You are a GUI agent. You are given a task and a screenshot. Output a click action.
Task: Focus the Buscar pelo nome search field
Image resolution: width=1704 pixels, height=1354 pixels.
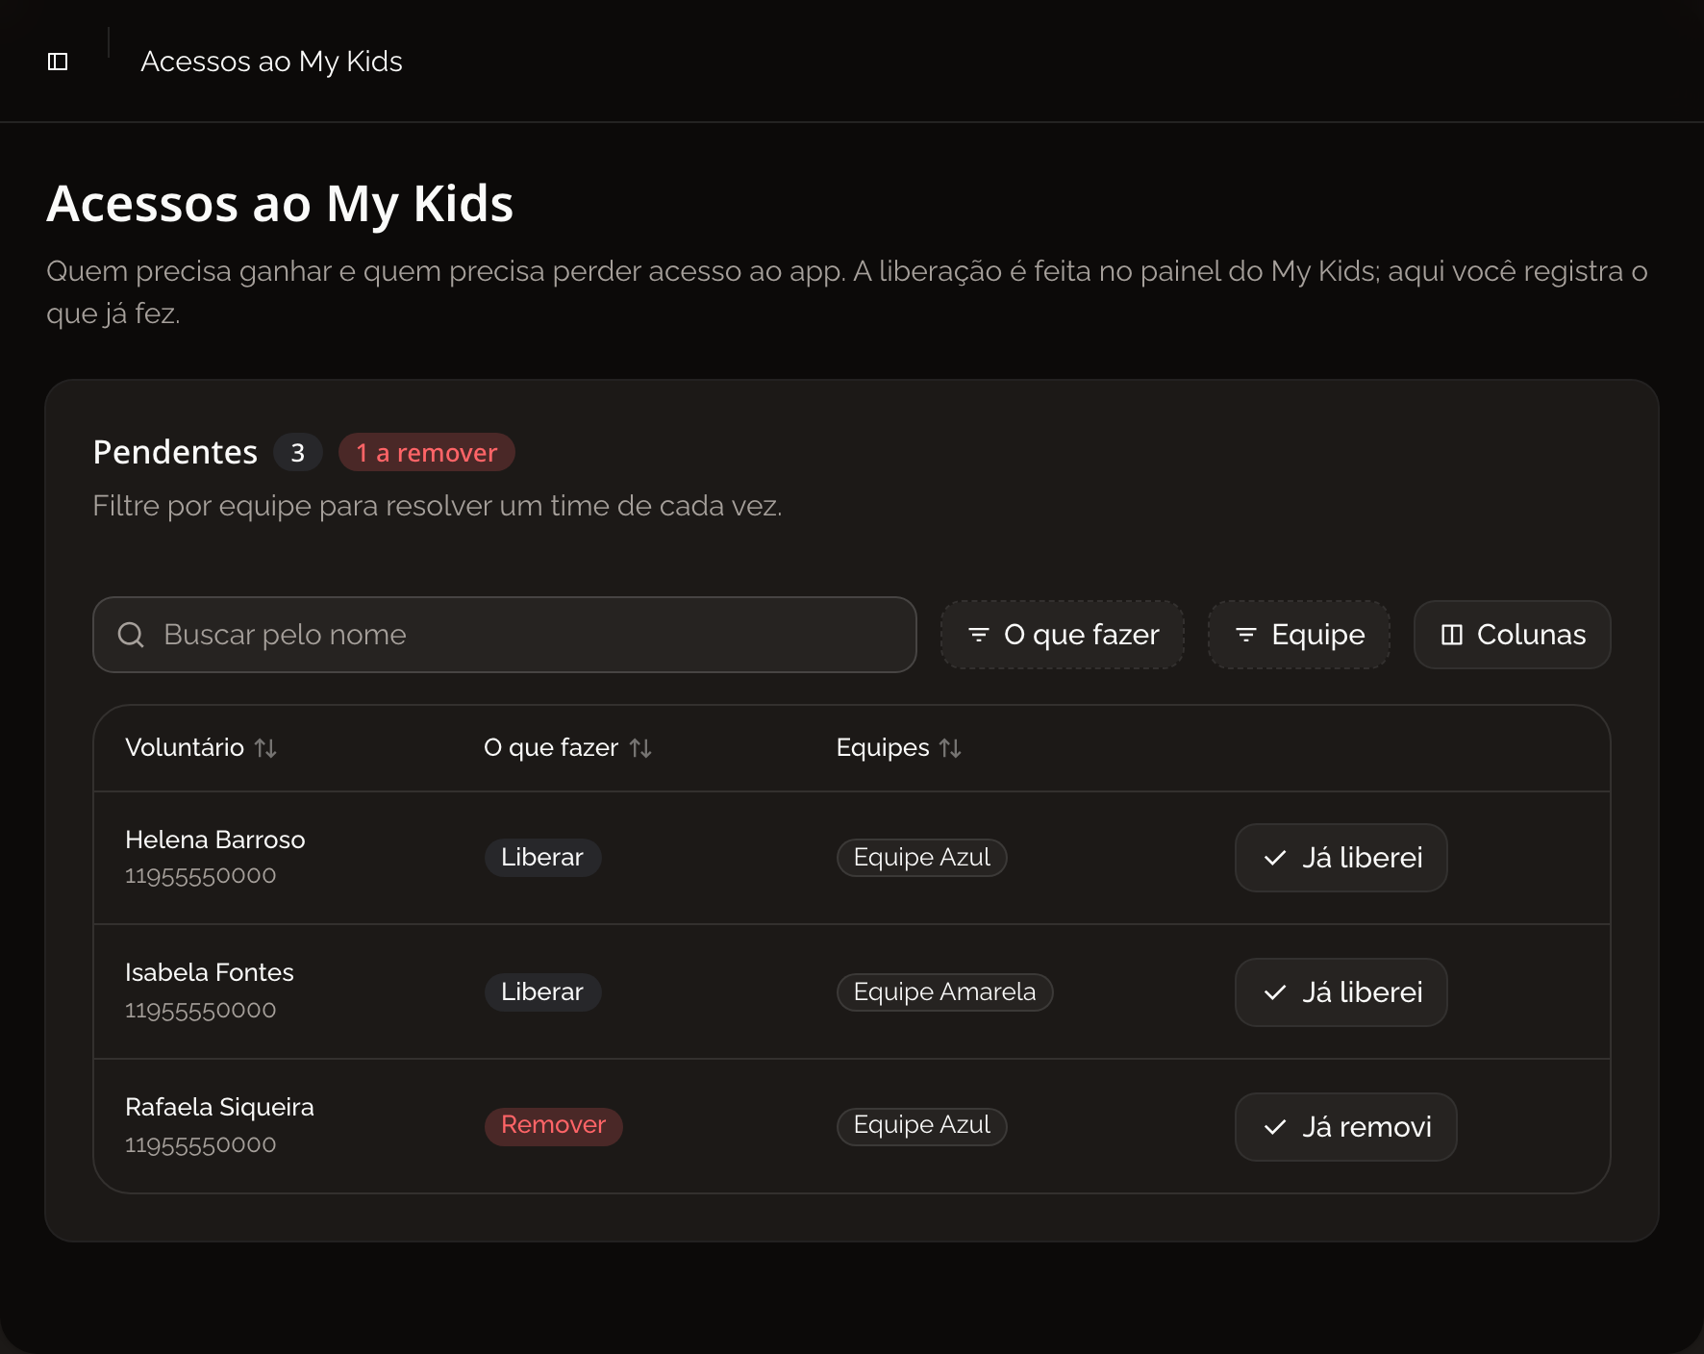coord(505,635)
